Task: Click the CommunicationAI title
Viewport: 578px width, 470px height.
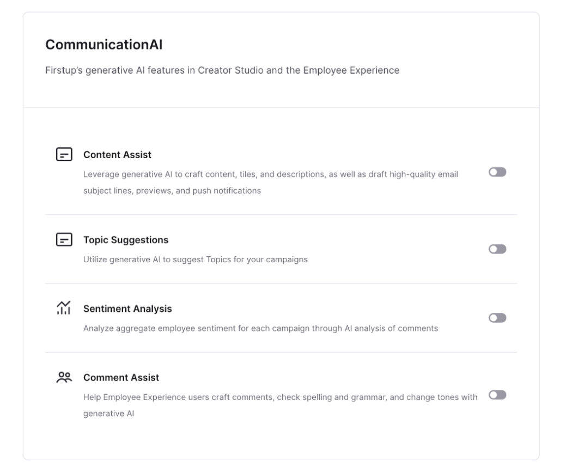Action: point(104,45)
